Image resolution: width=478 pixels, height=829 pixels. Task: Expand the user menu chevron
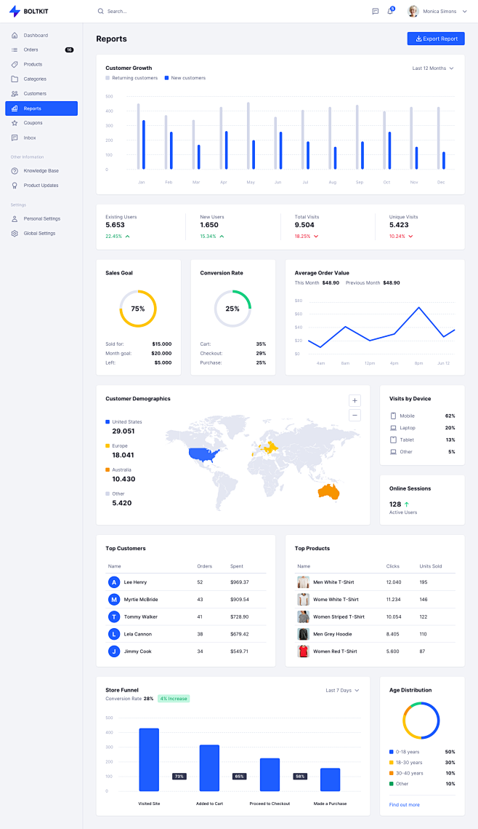(x=465, y=11)
